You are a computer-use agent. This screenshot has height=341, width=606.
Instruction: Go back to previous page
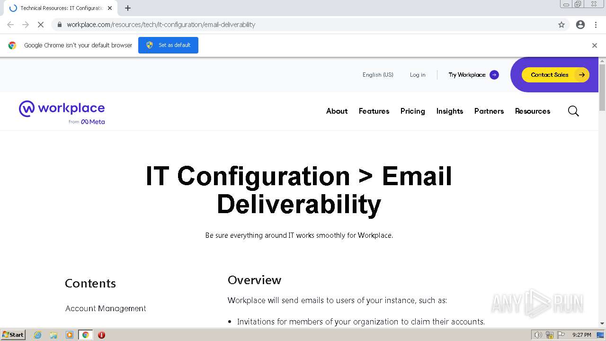click(10, 25)
